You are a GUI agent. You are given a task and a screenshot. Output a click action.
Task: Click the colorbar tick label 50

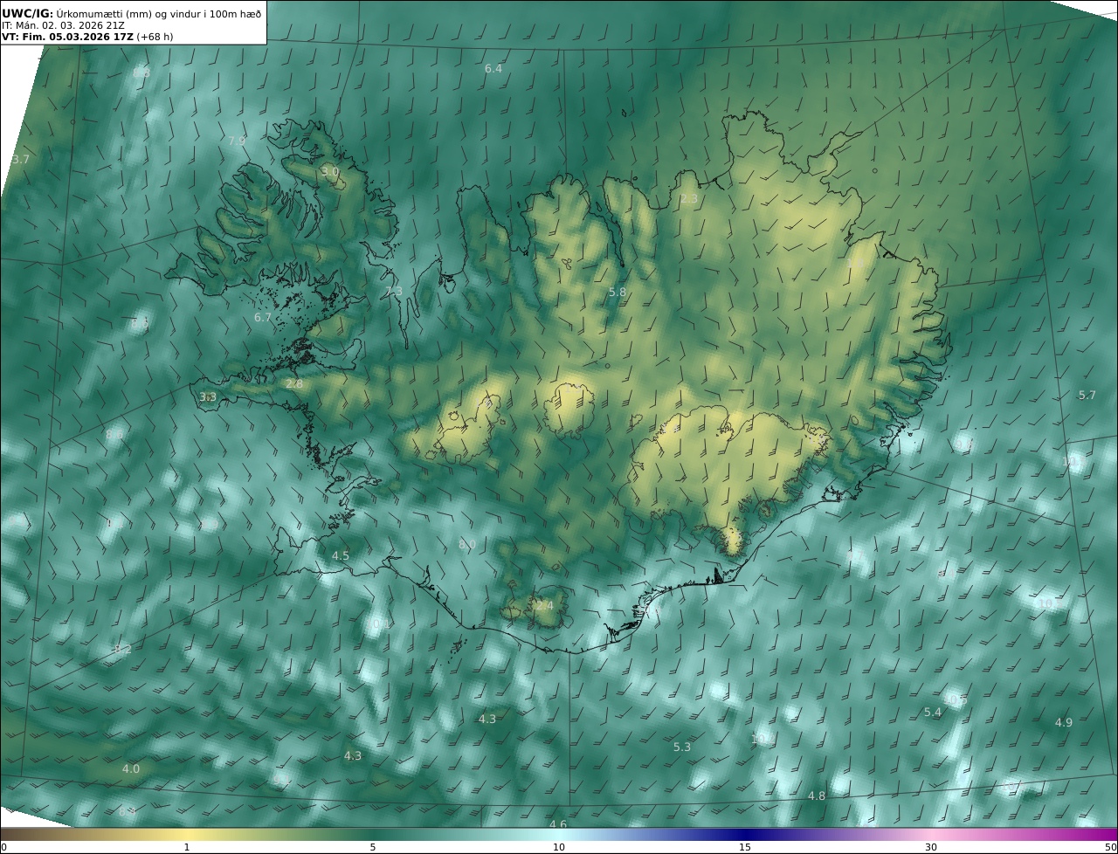tap(1111, 848)
